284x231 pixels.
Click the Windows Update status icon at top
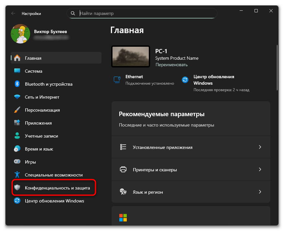tap(185, 80)
